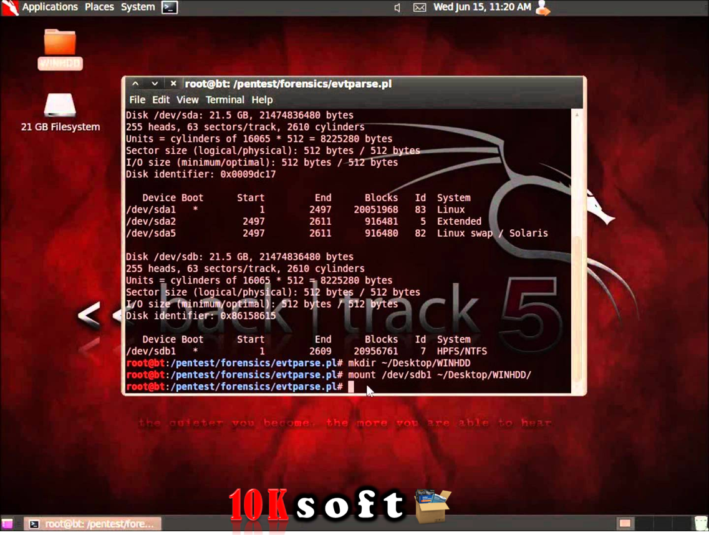Open the trash icon in bottom panel
Screen dimensions: 709x535
[x=702, y=524]
